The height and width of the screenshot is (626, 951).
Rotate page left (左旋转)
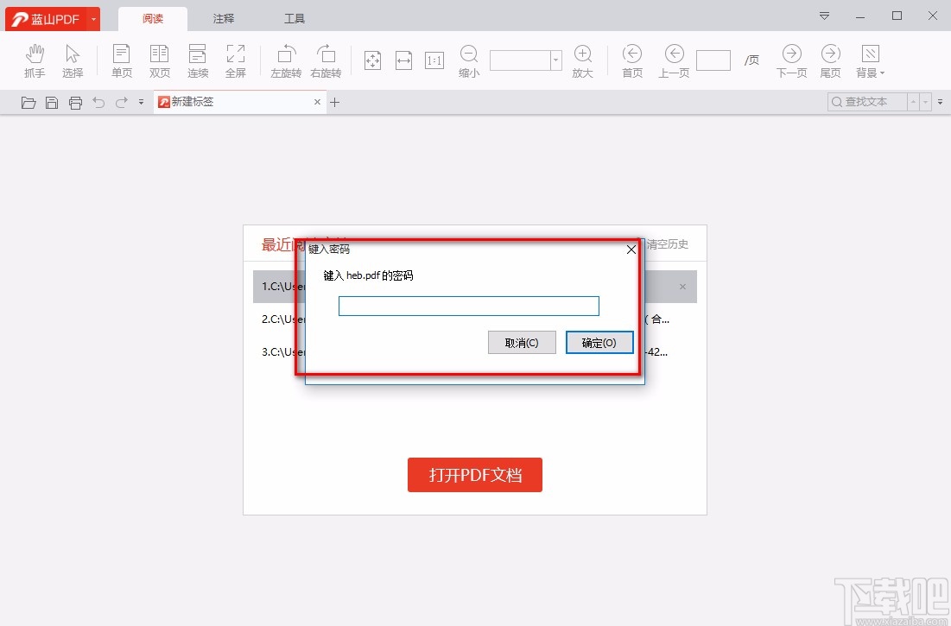coord(286,60)
